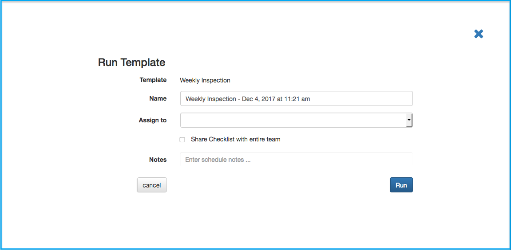Focus the Name input field
Screen dimensions: 511x250
[x=296, y=99]
